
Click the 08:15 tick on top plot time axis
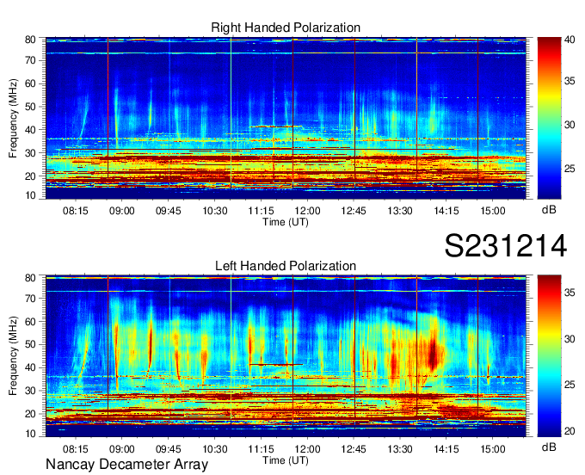click(76, 211)
